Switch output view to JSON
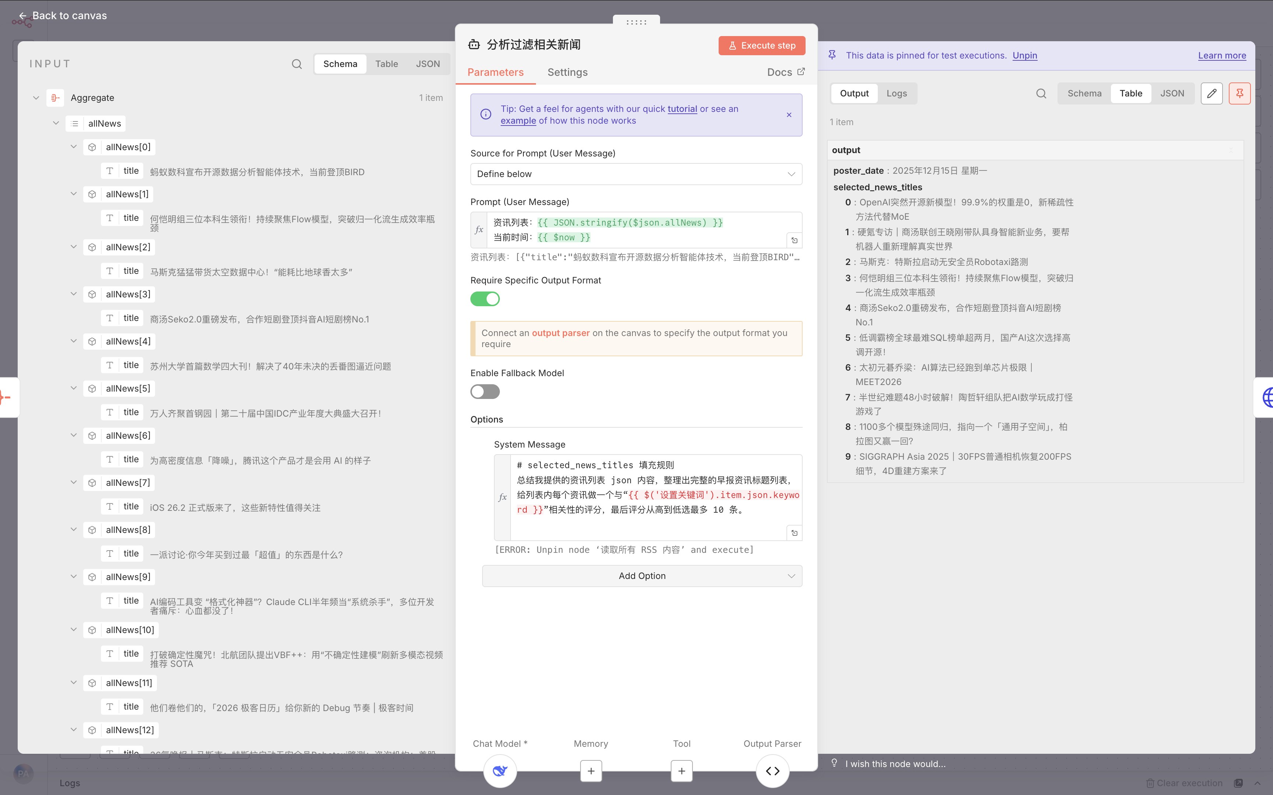Image resolution: width=1273 pixels, height=795 pixels. click(x=1172, y=93)
